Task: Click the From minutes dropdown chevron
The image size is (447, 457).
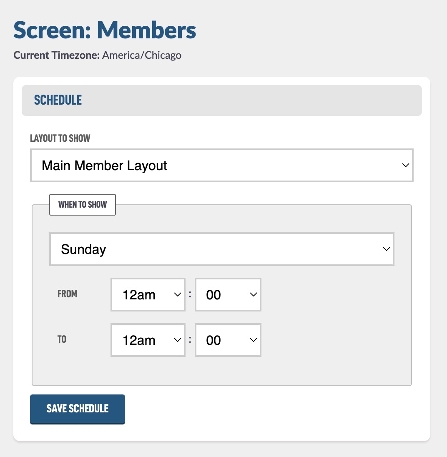Action: coord(254,295)
